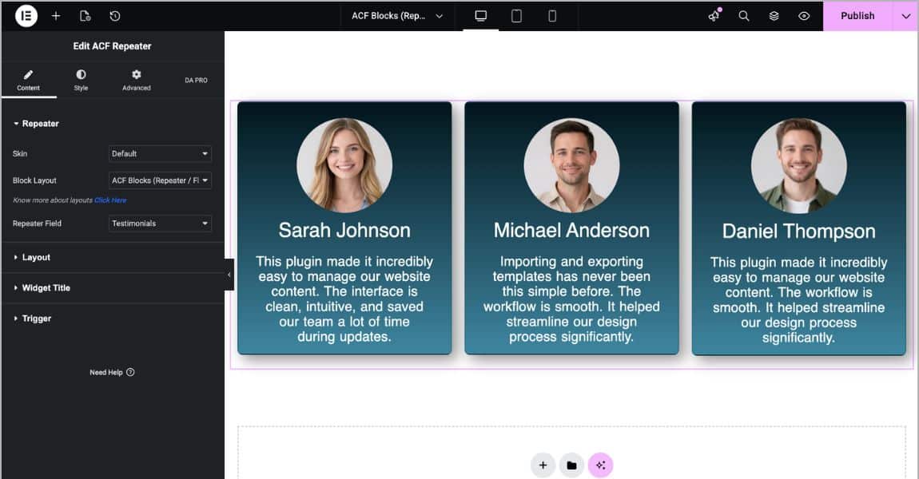Select Michael Anderson's profile photo
Screen dimensions: 919x479
coord(571,165)
